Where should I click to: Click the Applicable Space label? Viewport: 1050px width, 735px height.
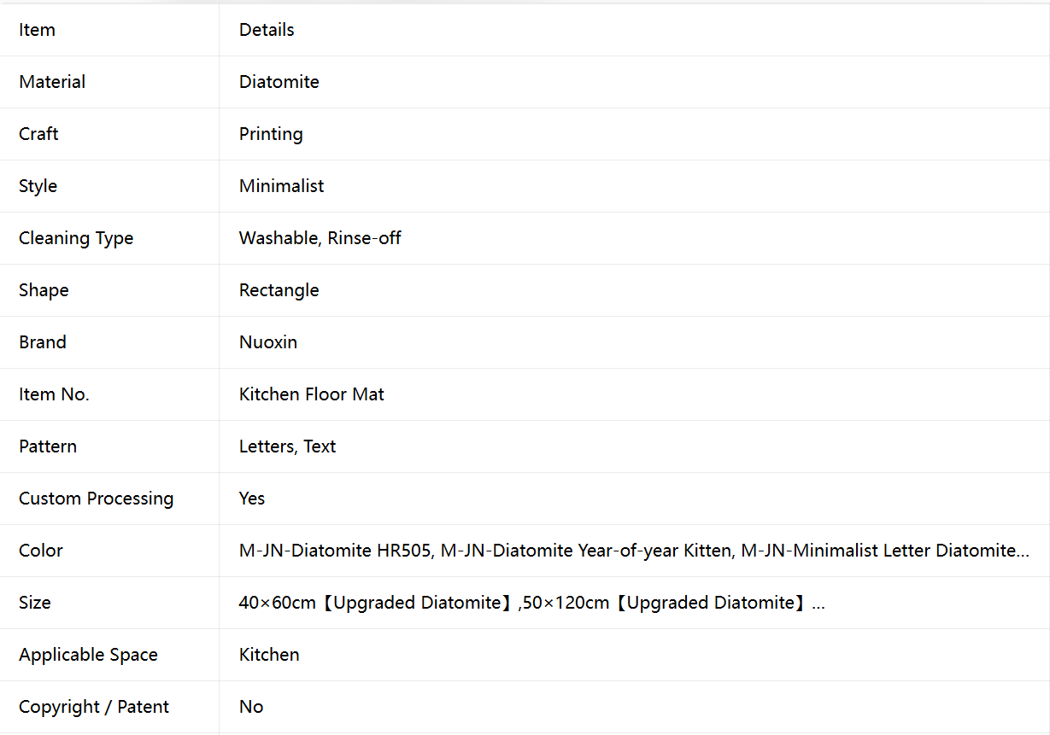88,655
